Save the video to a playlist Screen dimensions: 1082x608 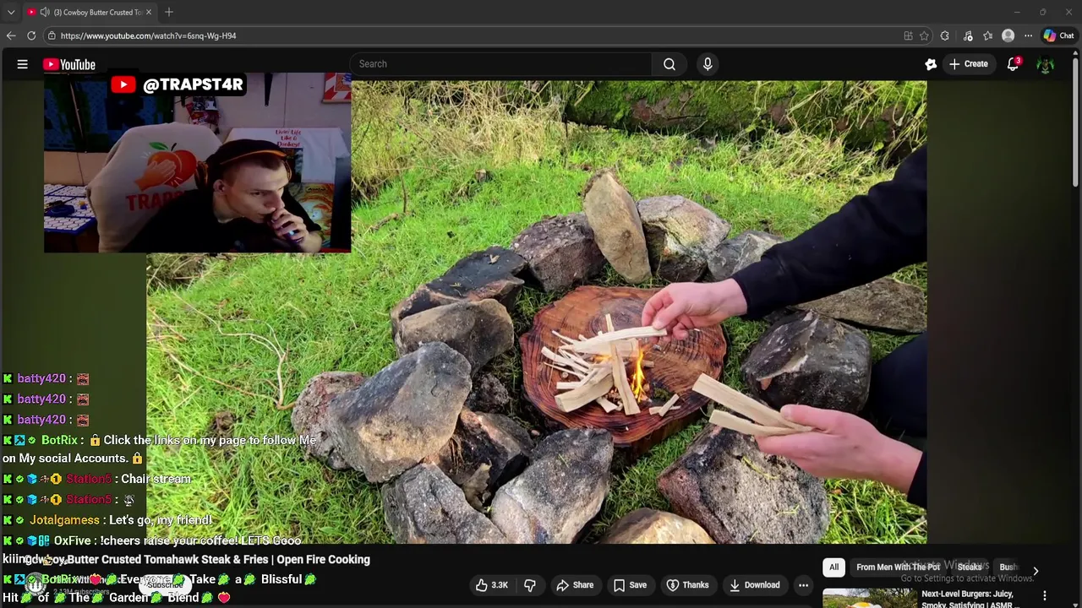pyautogui.click(x=630, y=585)
